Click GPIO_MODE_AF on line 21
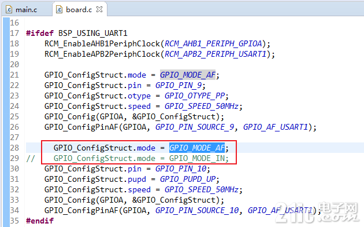 click(188, 75)
